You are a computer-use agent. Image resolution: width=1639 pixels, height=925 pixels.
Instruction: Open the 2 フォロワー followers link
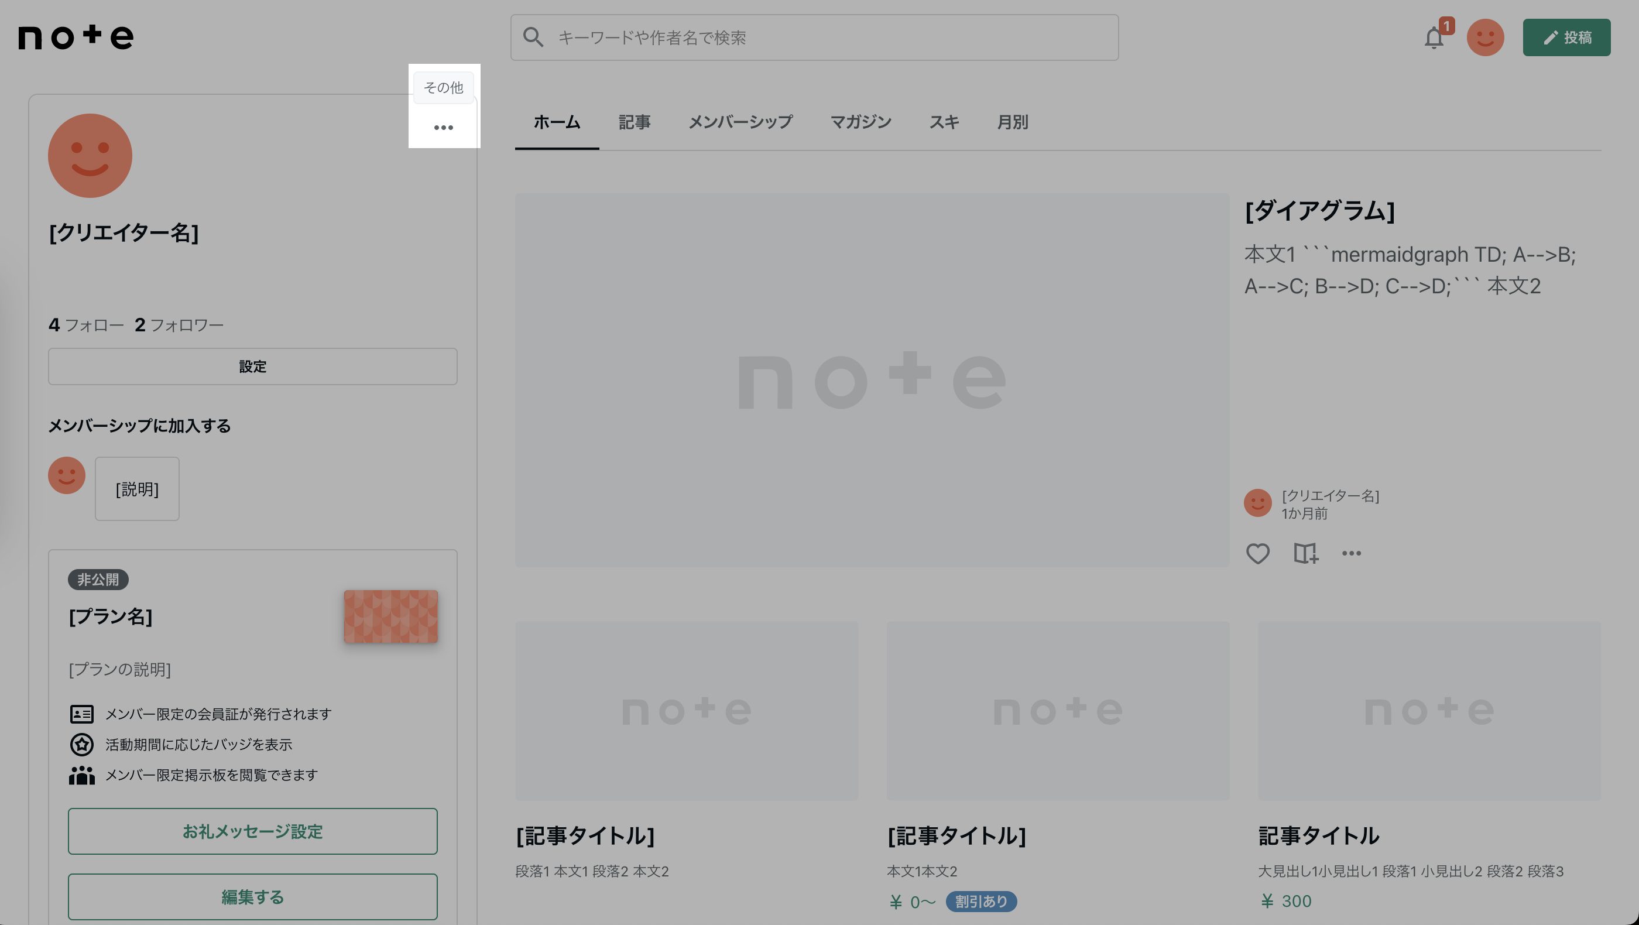[x=179, y=325]
